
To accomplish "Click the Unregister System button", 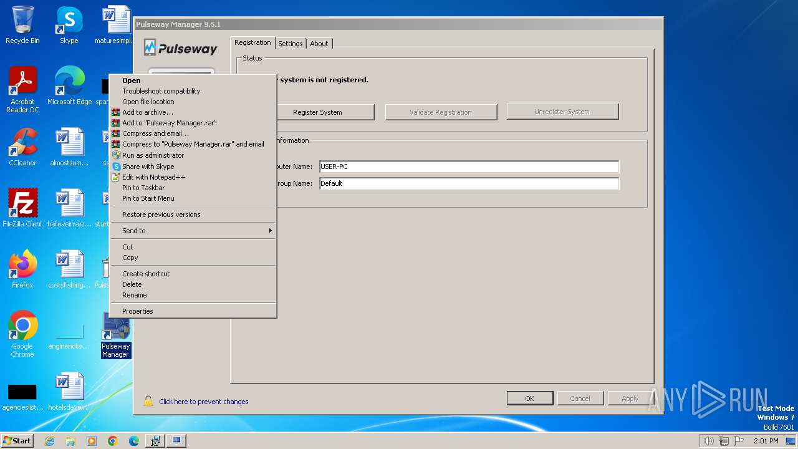I will pyautogui.click(x=562, y=112).
